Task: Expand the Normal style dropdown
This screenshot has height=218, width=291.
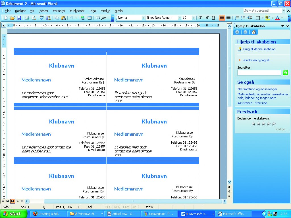Action: (x=143, y=18)
